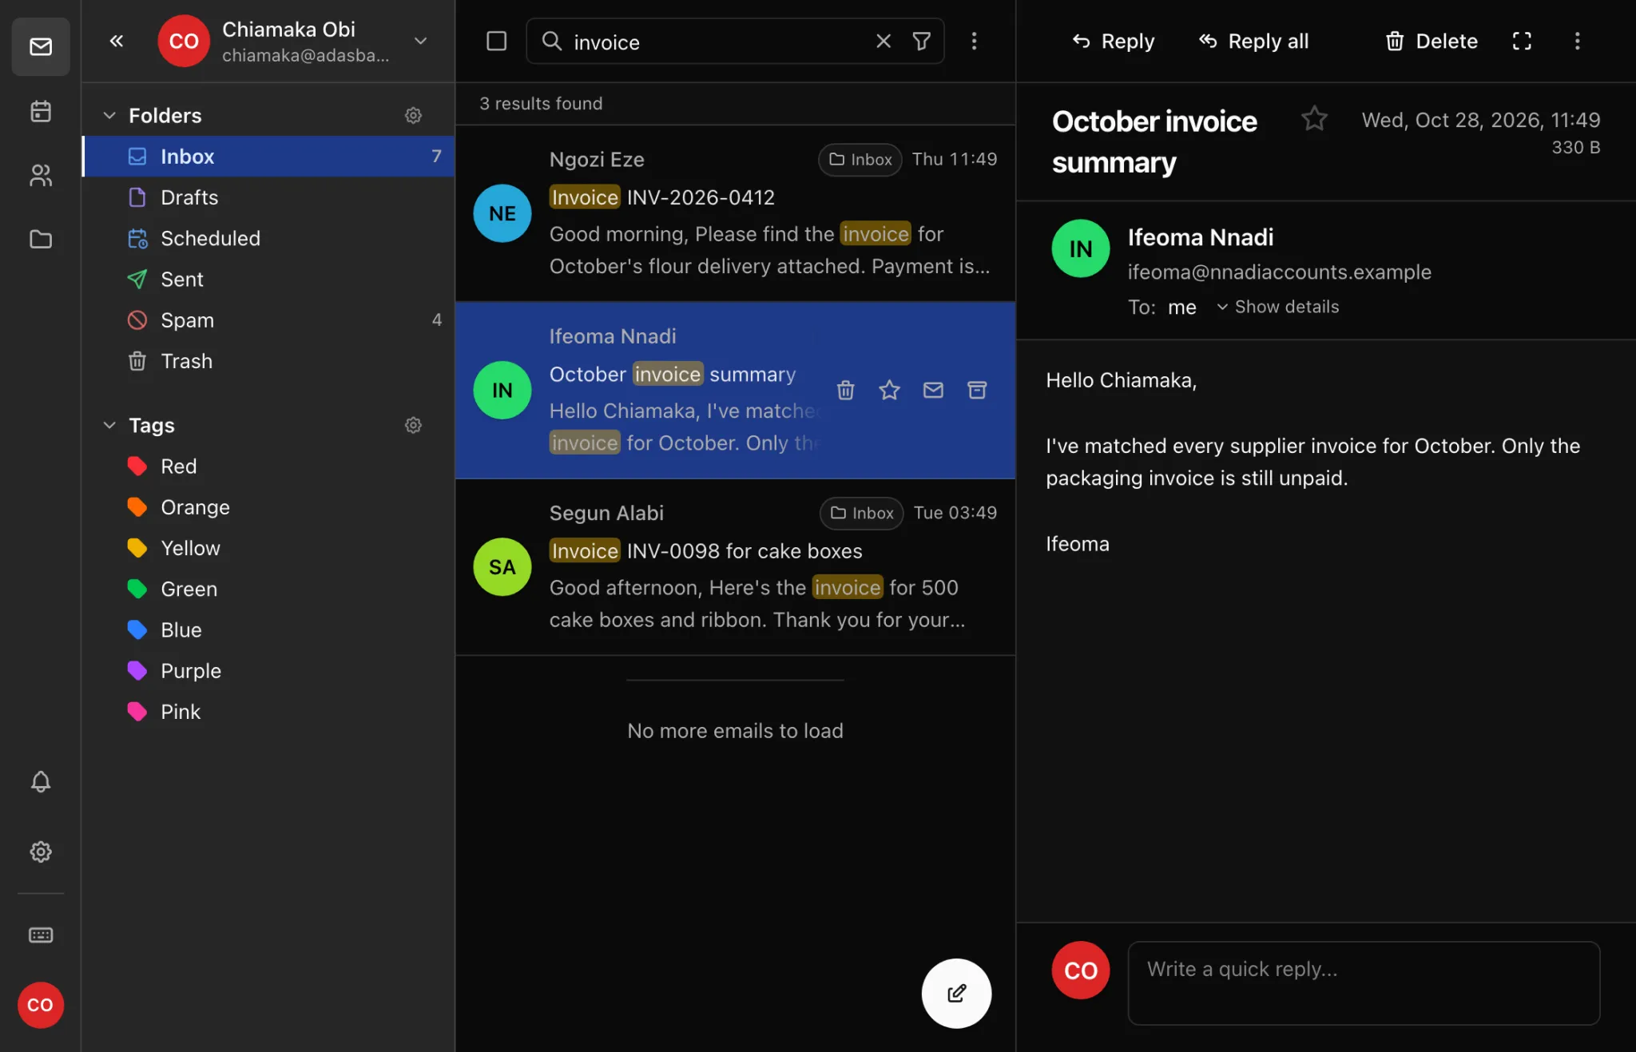
Task: Open the search filter funnel
Action: pos(921,41)
